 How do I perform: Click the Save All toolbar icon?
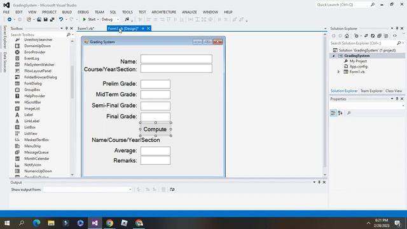(x=52, y=20)
